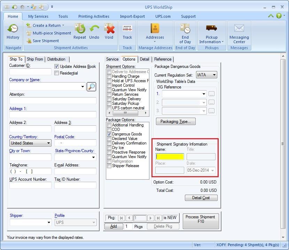Open the State/Province/County dropdown
The width and height of the screenshot is (289, 250).
tap(93, 157)
